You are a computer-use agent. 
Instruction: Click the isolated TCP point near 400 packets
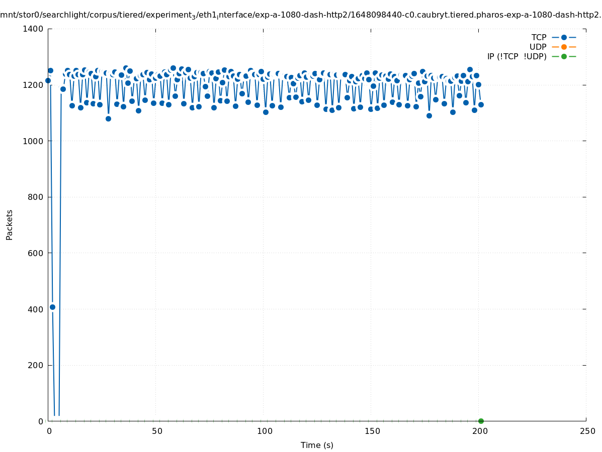(x=52, y=307)
